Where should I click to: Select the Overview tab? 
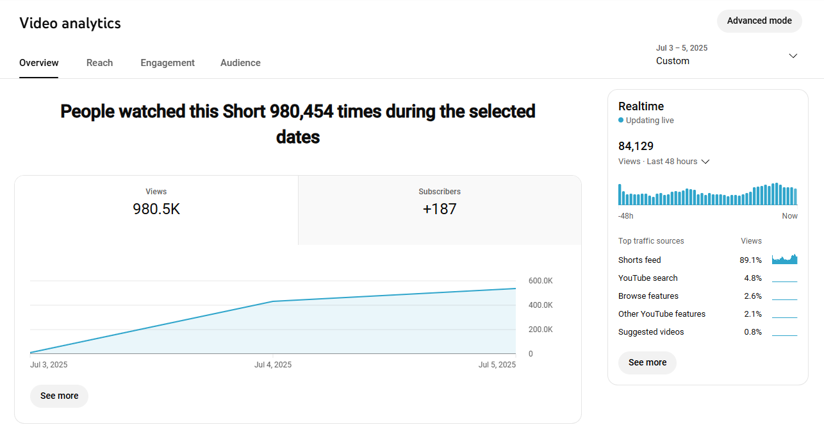coord(39,63)
